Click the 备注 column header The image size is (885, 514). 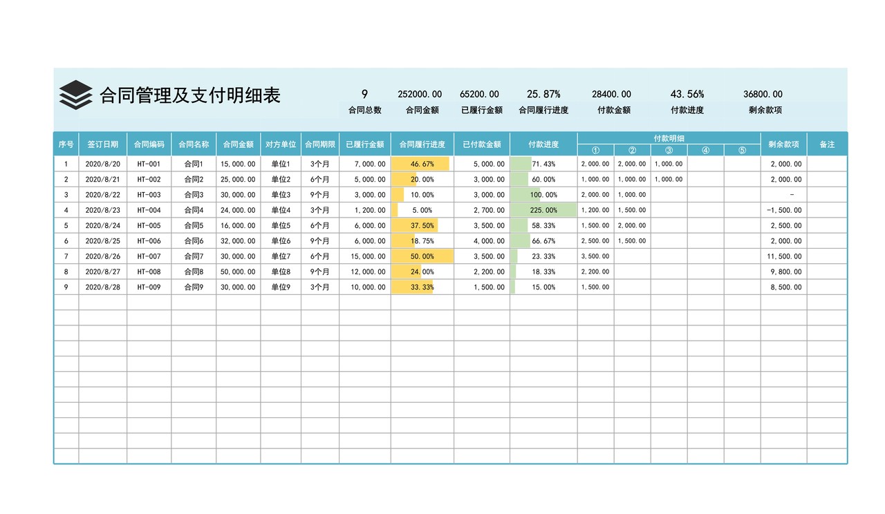827,144
